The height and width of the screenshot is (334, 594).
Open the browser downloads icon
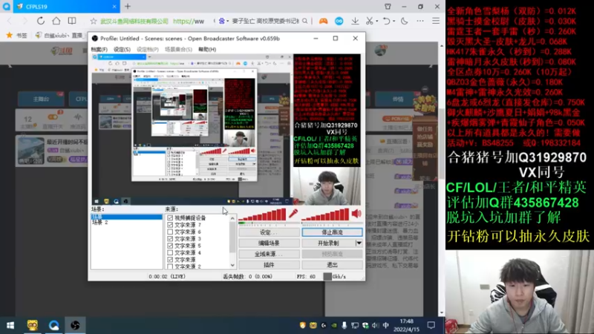(355, 22)
